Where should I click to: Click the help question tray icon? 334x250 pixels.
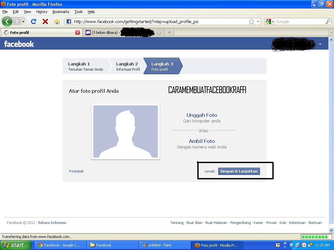point(278,245)
